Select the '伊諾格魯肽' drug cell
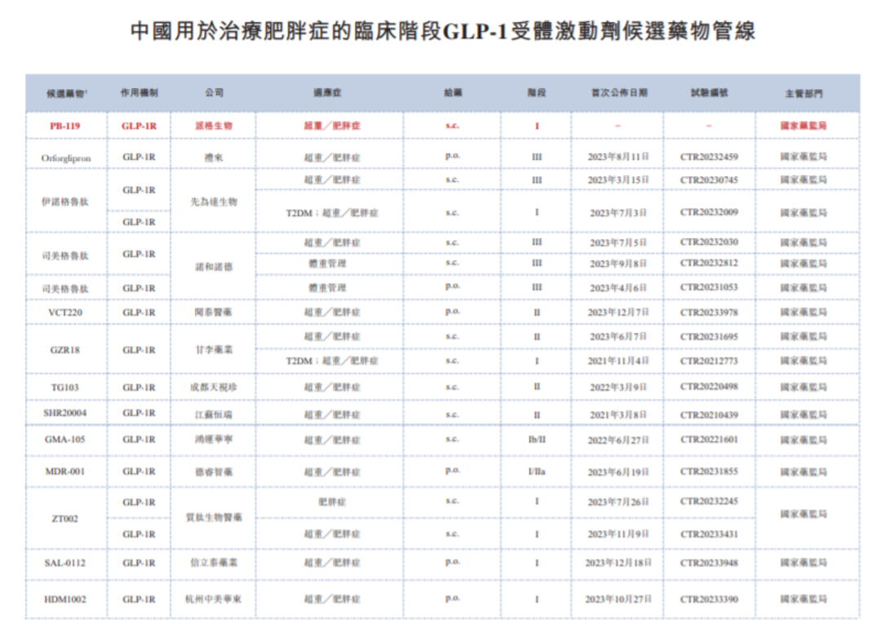Screen dimensions: 881x633 click(x=65, y=201)
